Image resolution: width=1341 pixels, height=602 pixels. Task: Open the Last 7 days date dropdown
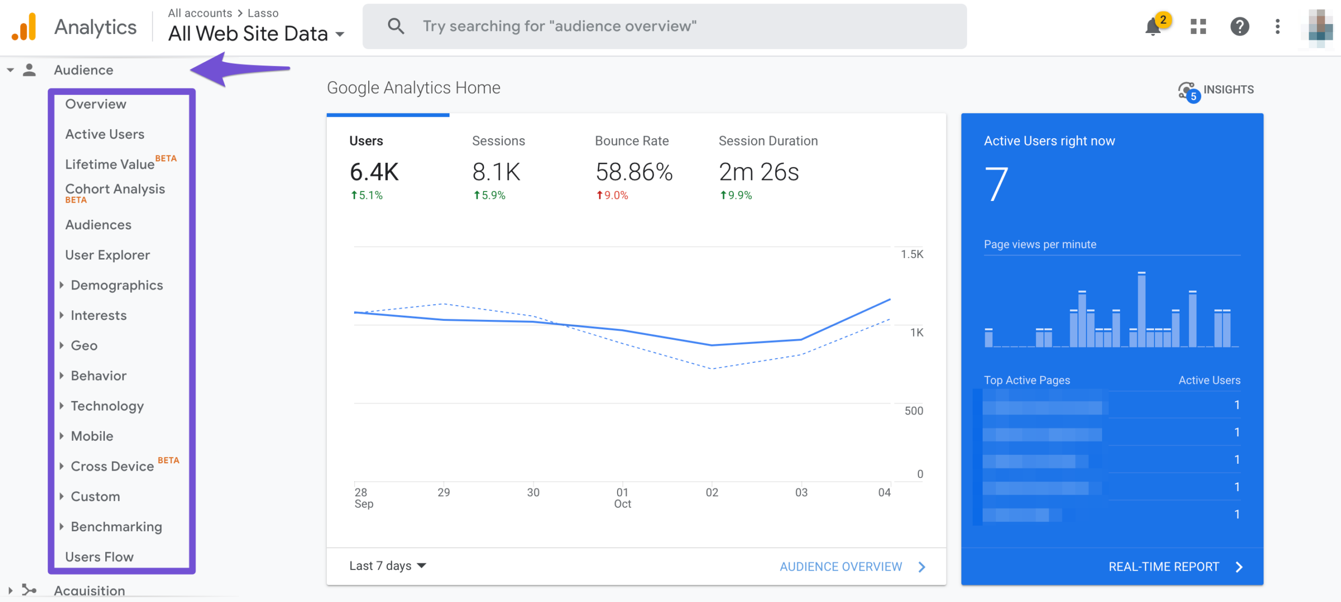pyautogui.click(x=388, y=566)
